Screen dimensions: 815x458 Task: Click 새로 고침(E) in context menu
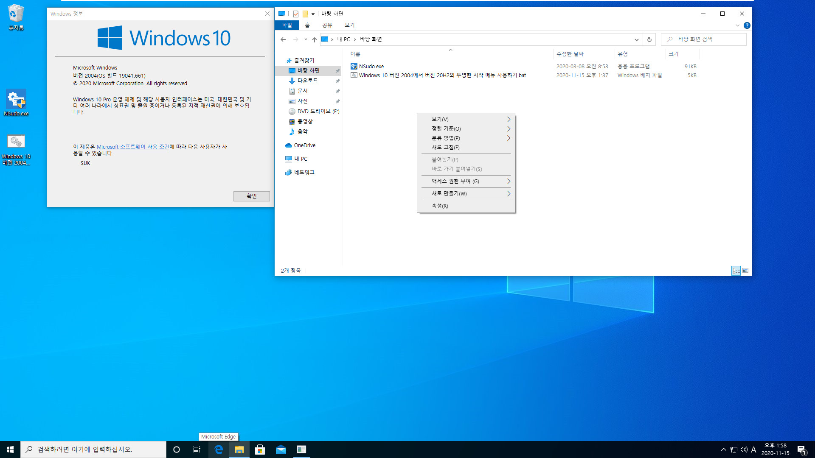466,147
